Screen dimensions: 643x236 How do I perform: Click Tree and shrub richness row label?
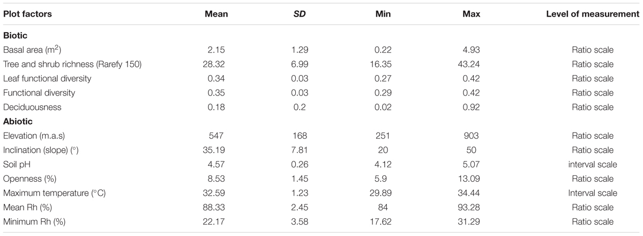72,64
